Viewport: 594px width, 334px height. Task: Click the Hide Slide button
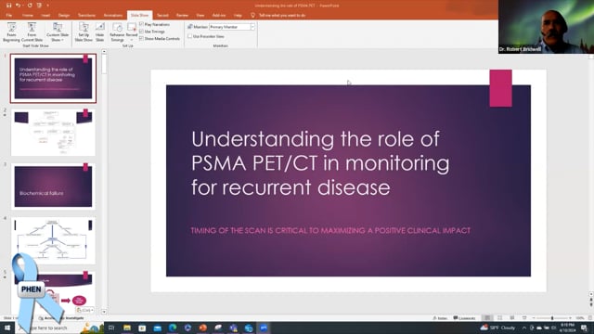point(100,32)
